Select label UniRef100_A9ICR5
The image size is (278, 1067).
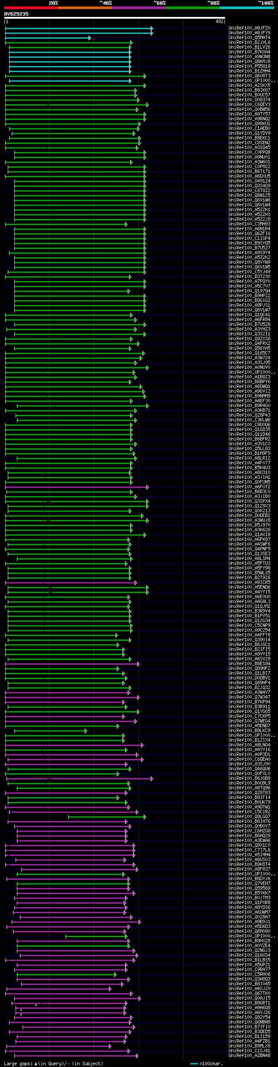click(x=249, y=583)
